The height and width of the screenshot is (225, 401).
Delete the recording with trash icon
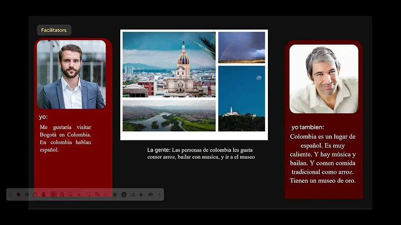pos(44,194)
